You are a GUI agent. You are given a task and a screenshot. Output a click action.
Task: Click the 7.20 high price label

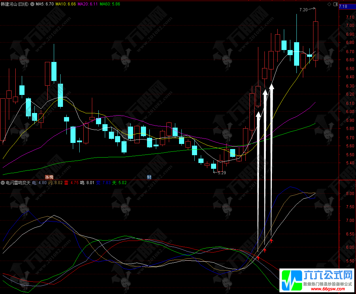pyautogui.click(x=304, y=10)
